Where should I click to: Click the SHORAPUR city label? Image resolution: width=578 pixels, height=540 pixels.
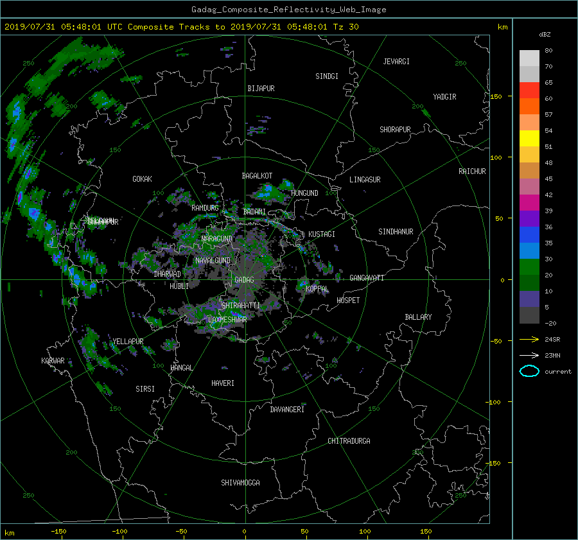click(395, 130)
